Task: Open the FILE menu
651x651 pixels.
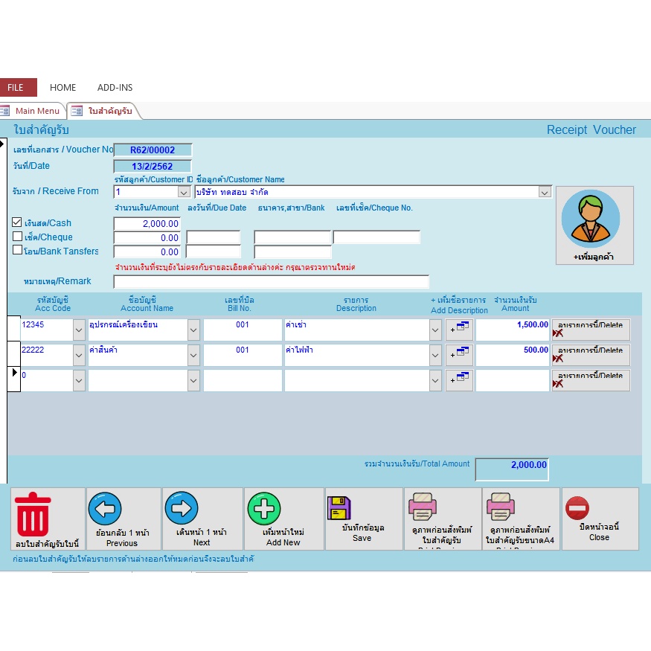Action: pyautogui.click(x=16, y=88)
